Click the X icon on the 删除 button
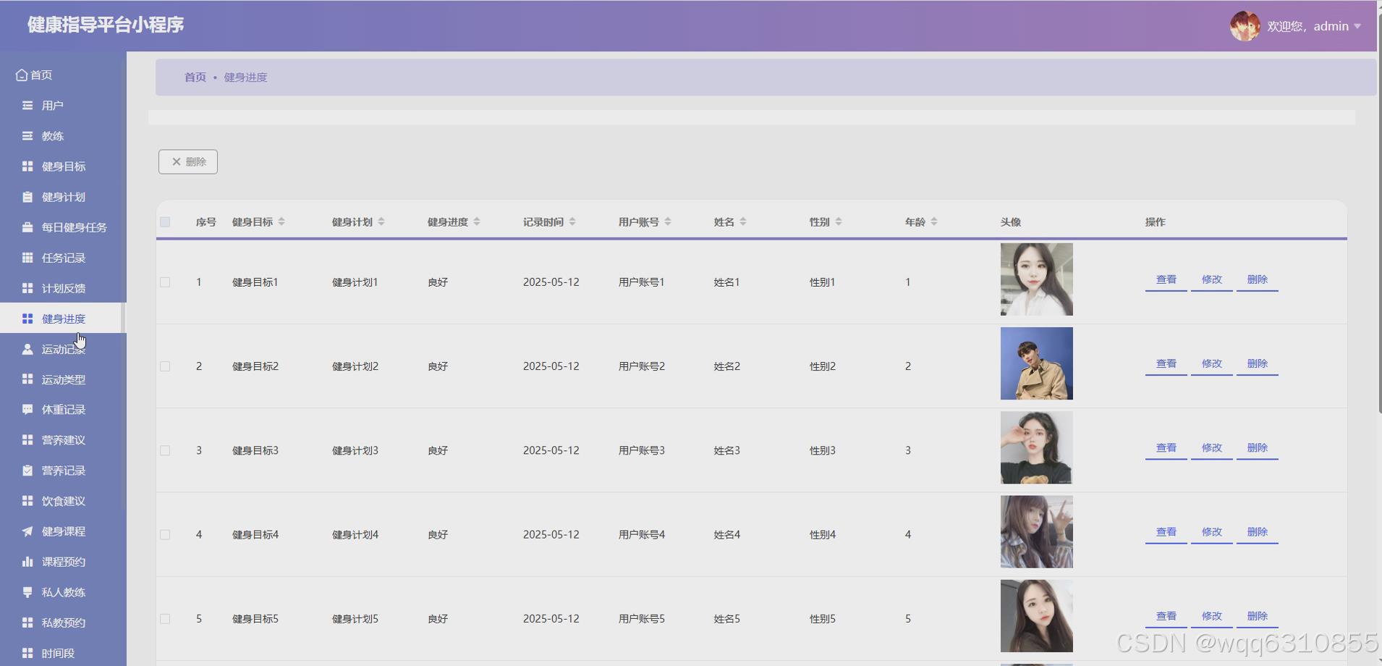The width and height of the screenshot is (1382, 666). (x=174, y=161)
